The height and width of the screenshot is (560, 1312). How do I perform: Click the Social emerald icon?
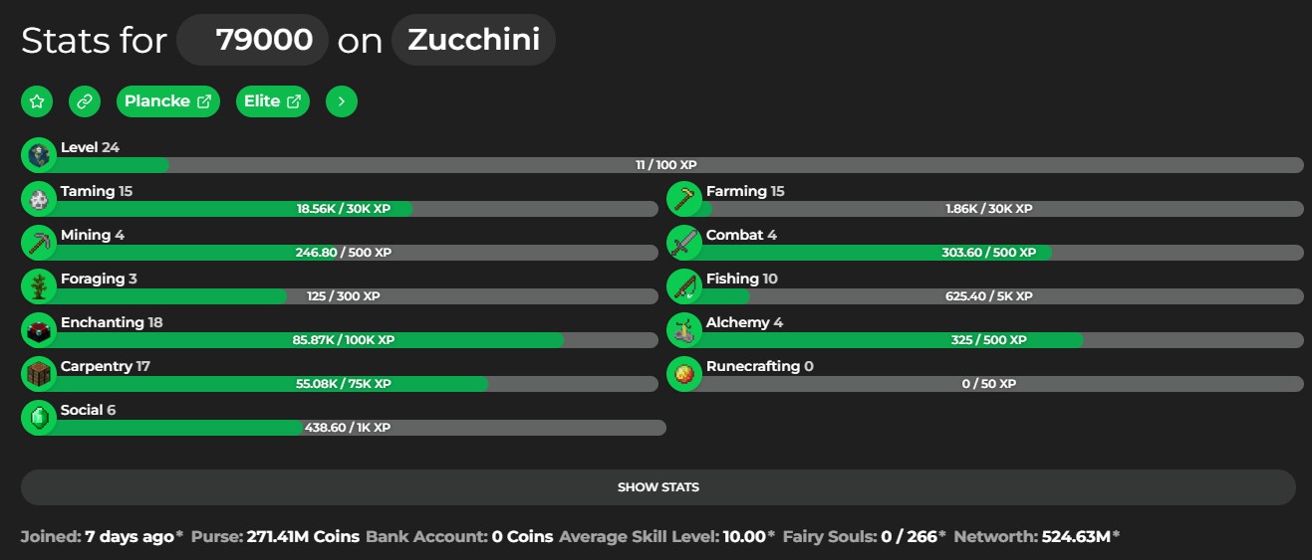coord(39,418)
